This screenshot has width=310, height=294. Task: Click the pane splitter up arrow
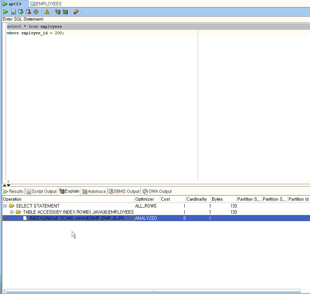tap(4, 185)
